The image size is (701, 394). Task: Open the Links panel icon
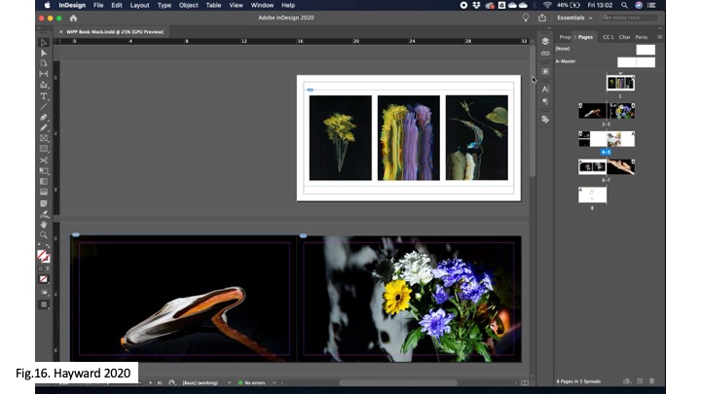[545, 54]
